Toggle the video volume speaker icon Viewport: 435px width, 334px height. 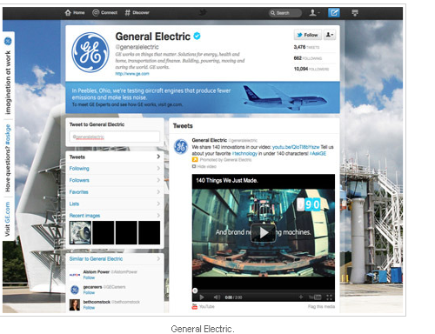[x=217, y=297]
